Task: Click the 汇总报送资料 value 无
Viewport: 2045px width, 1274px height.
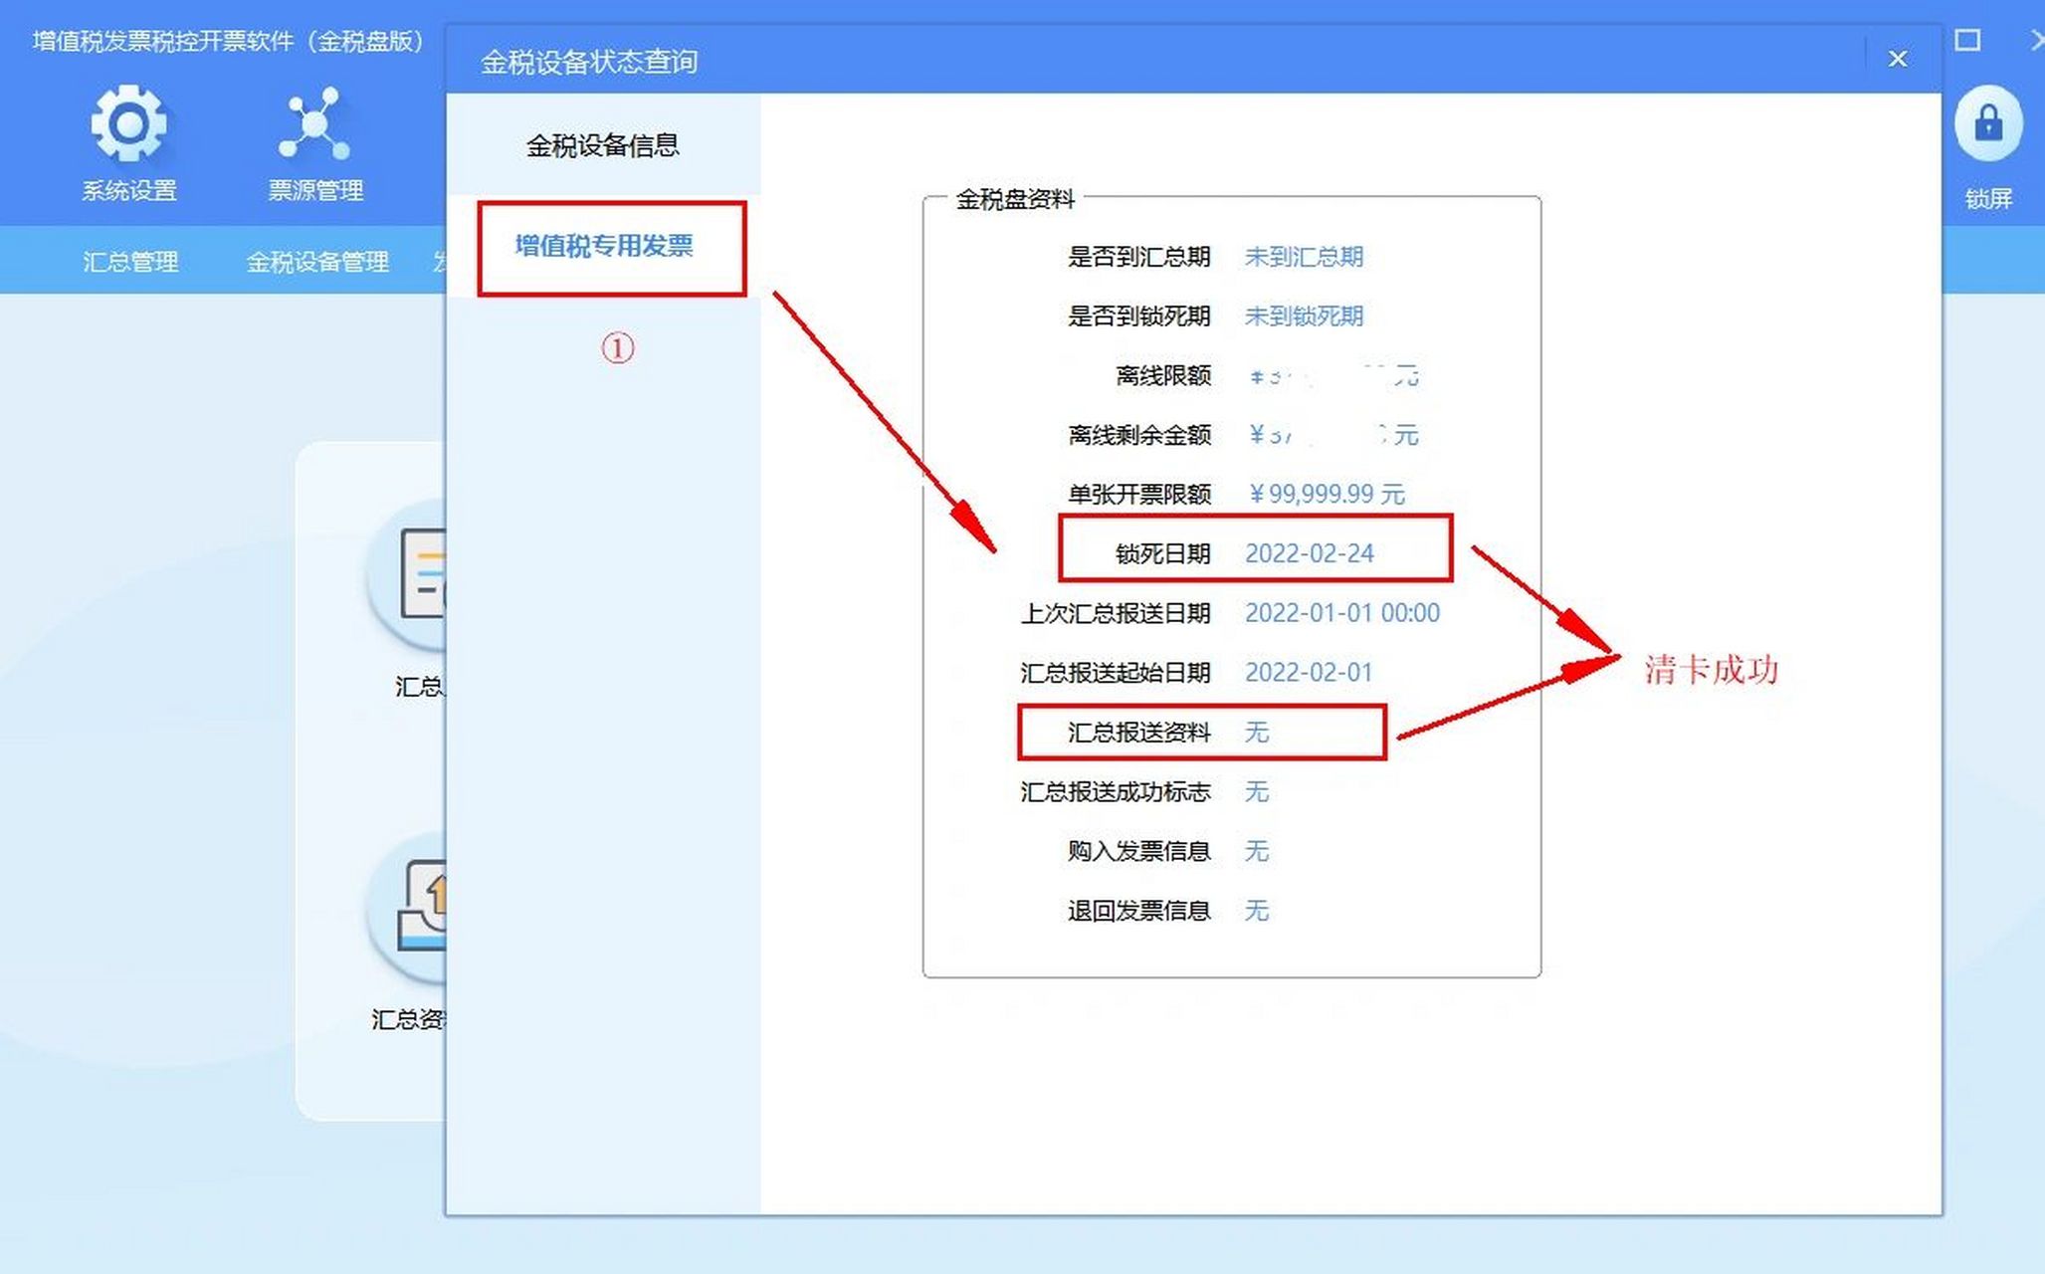Action: click(1257, 733)
